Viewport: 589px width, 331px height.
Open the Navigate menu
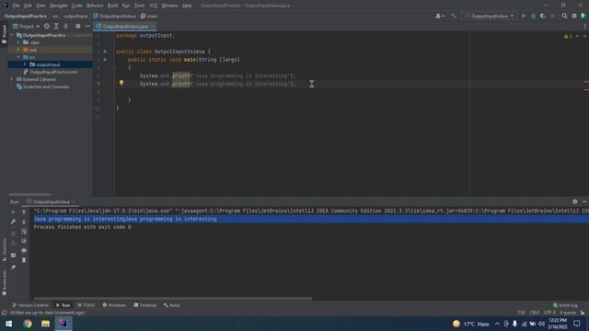coord(59,6)
